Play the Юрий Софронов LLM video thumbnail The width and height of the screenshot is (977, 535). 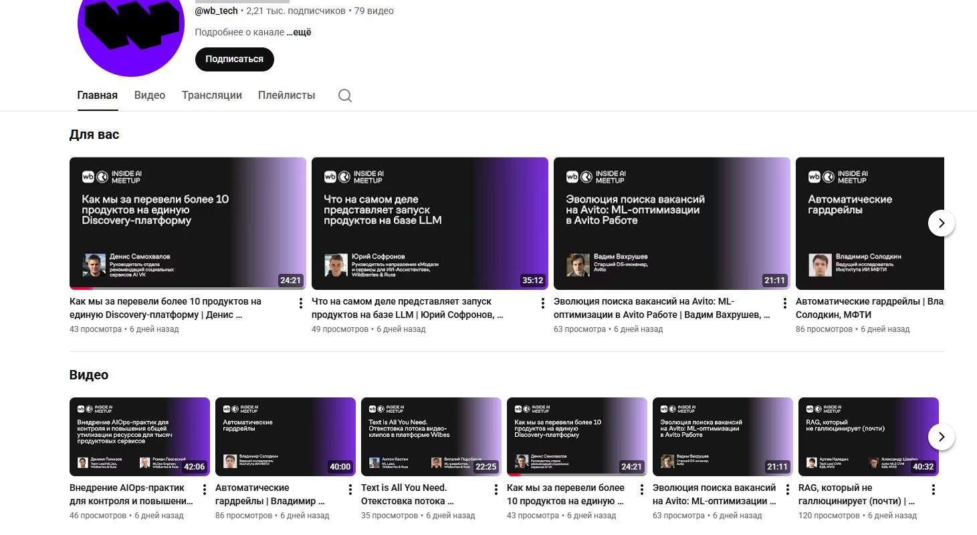(x=430, y=223)
